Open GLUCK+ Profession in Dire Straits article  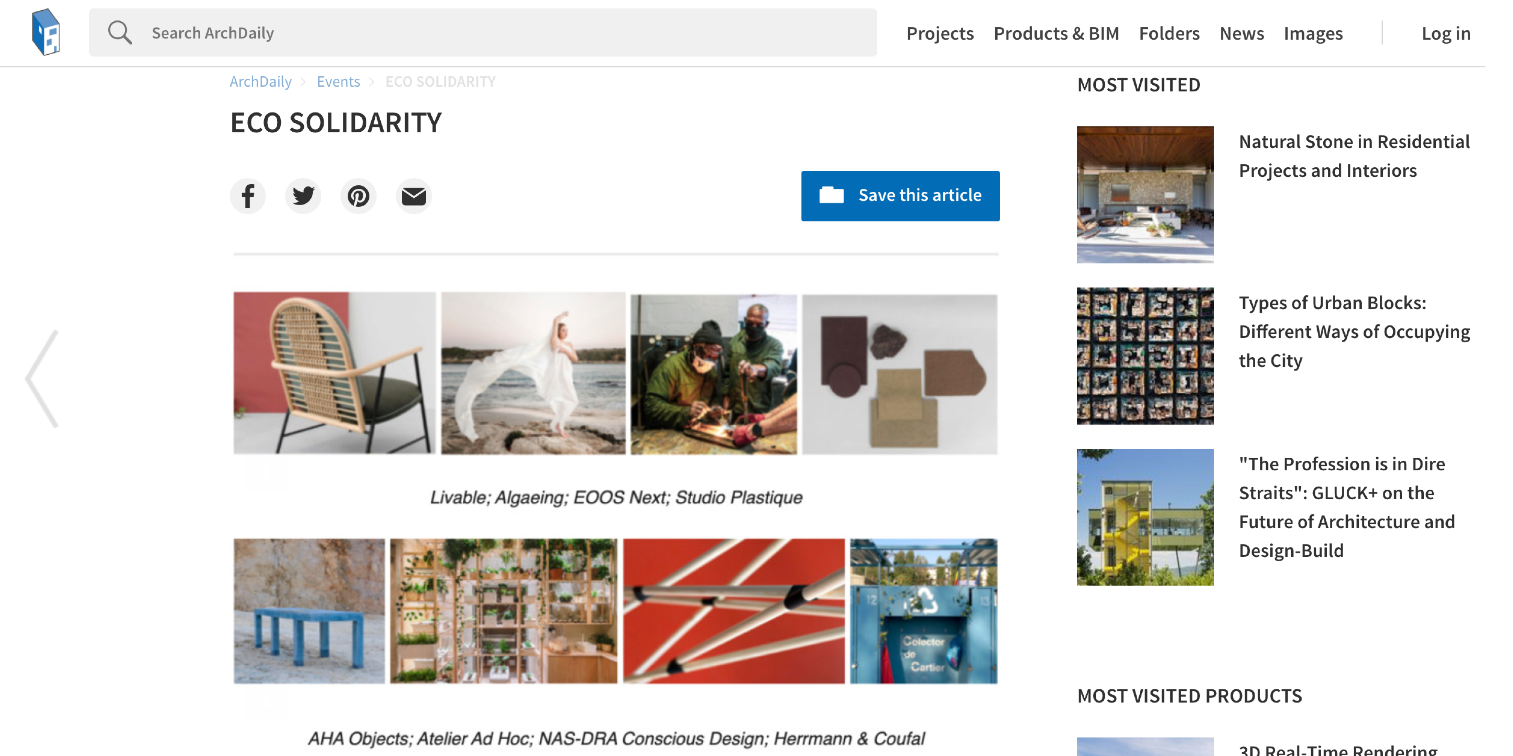(x=1346, y=507)
